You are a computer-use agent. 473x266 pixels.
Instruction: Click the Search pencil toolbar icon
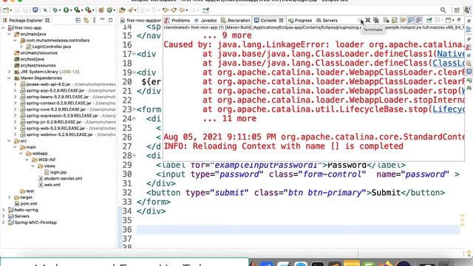pyautogui.click(x=131, y=10)
